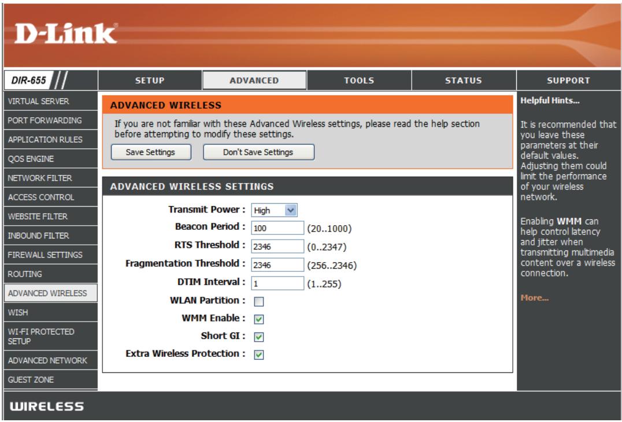Click Don't Save Settings button
This screenshot has width=622, height=422.
tap(258, 152)
